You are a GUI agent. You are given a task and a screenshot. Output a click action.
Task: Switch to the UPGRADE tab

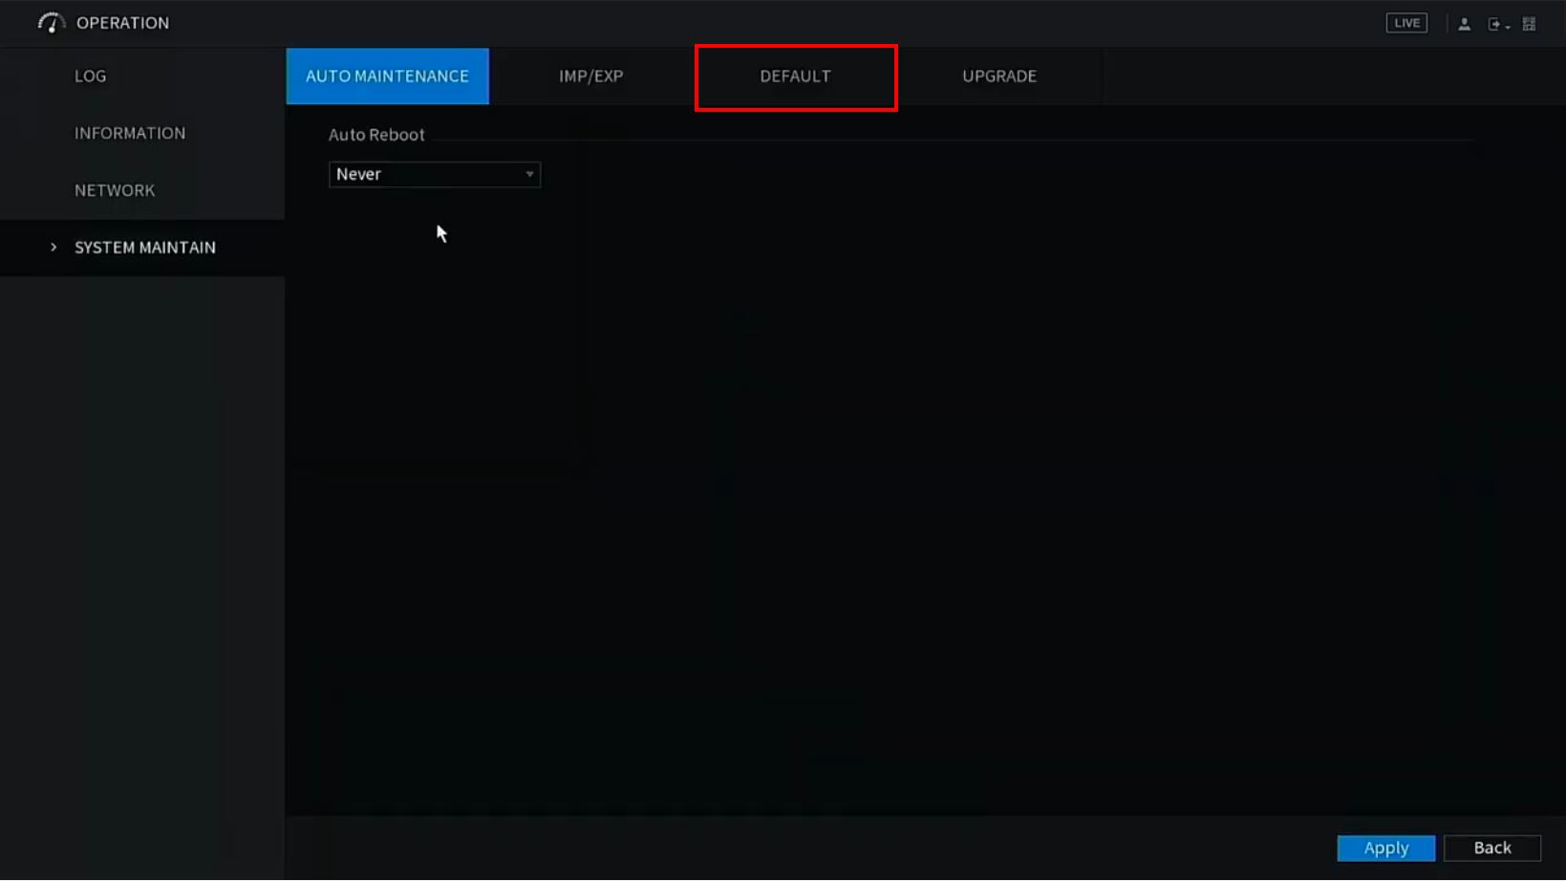(x=999, y=76)
